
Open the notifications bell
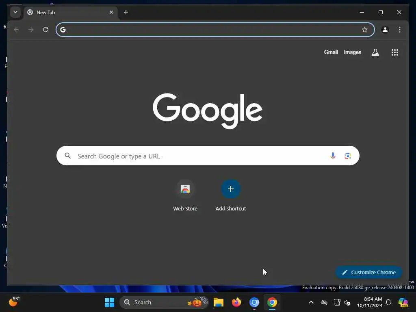click(x=388, y=302)
